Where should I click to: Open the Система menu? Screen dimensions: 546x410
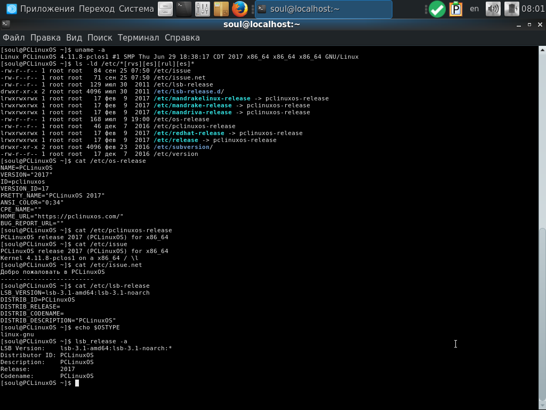pyautogui.click(x=136, y=9)
